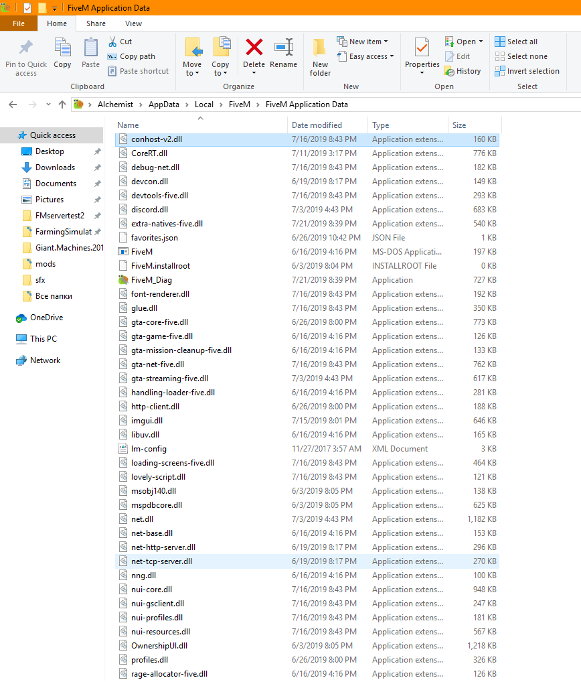
Task: Click Select all in ribbon
Action: tap(516, 42)
